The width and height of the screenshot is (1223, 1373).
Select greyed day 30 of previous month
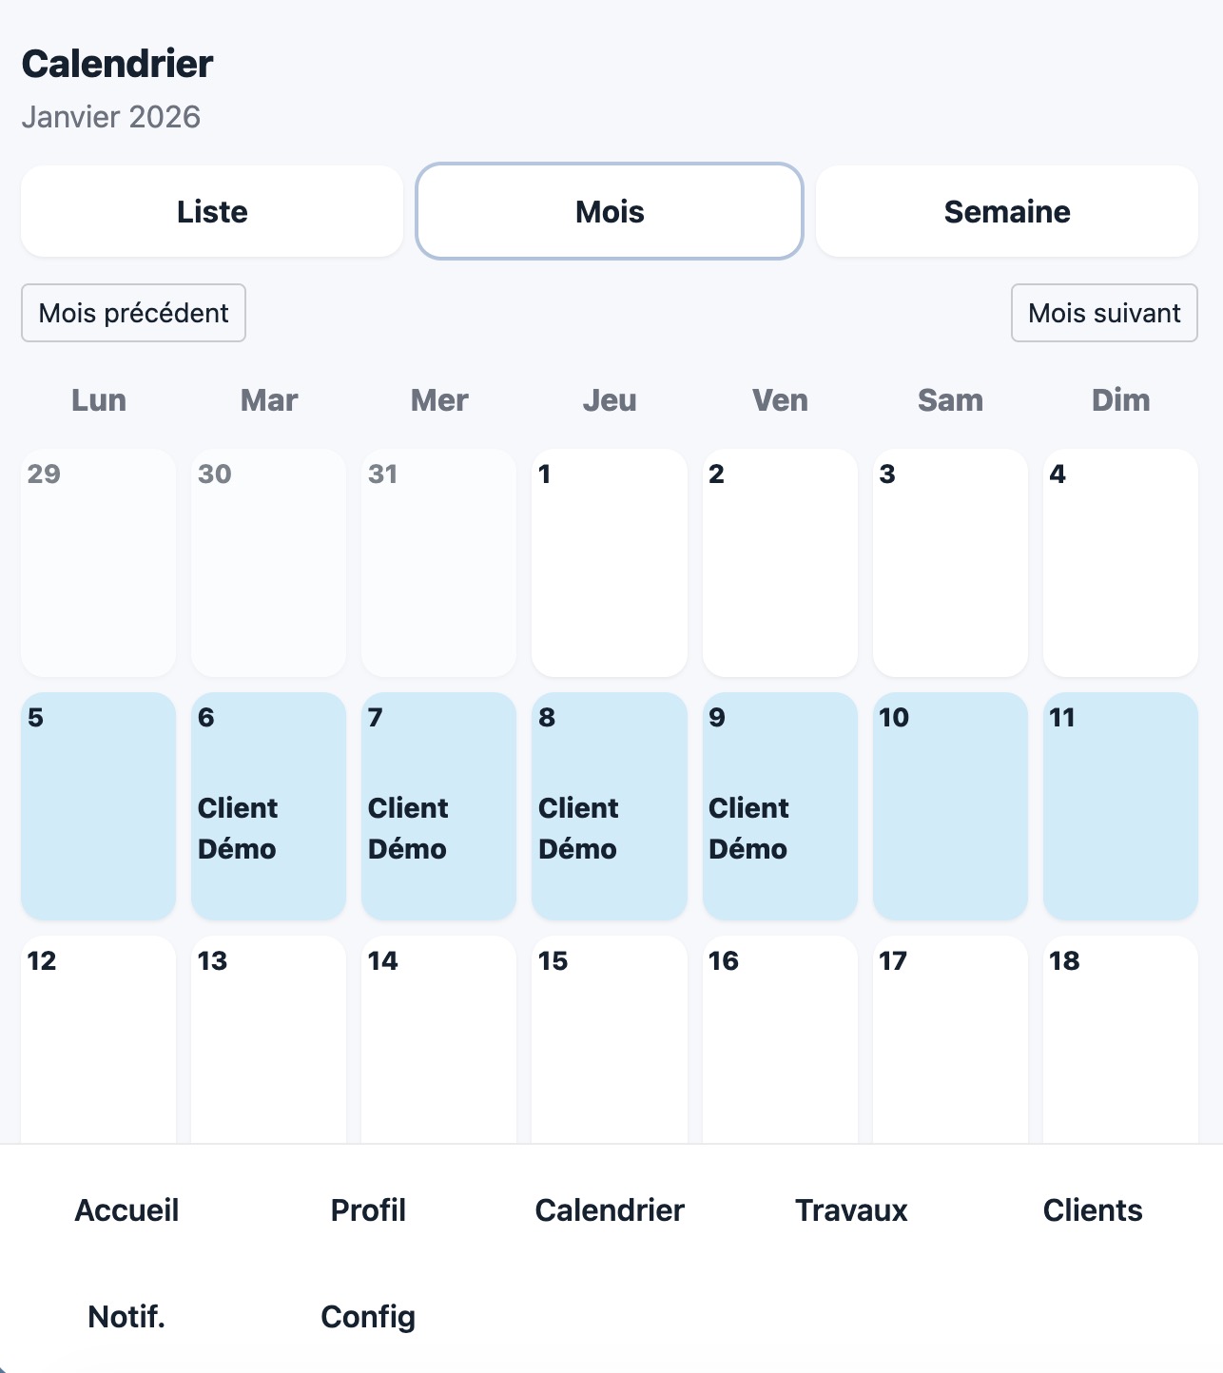click(x=268, y=563)
